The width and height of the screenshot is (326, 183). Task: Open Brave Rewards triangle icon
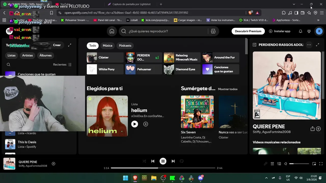(257, 13)
